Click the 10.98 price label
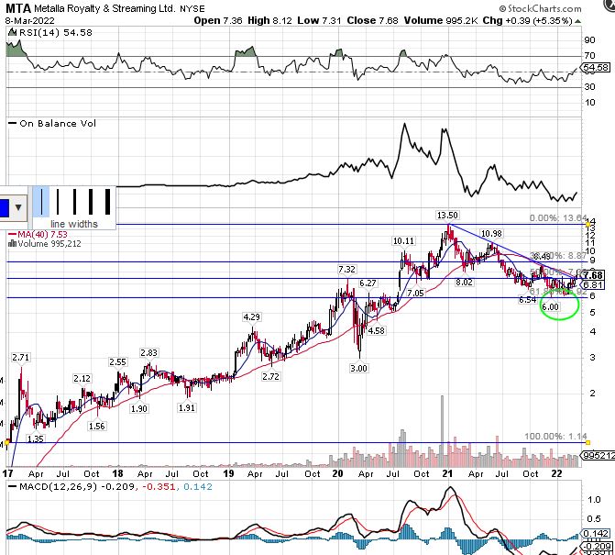615x555 pixels. click(491, 234)
